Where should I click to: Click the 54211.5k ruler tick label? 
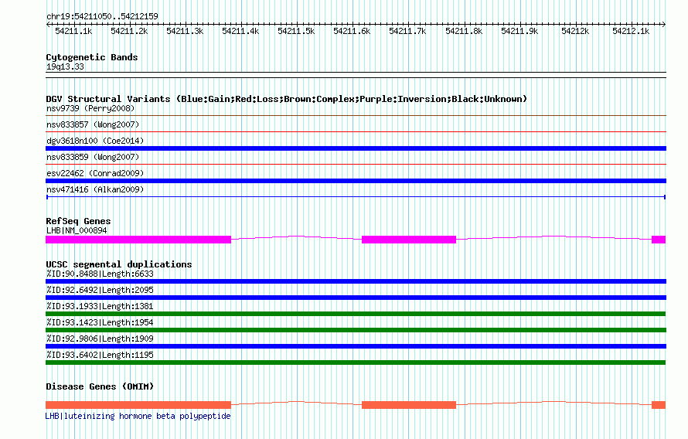296,31
